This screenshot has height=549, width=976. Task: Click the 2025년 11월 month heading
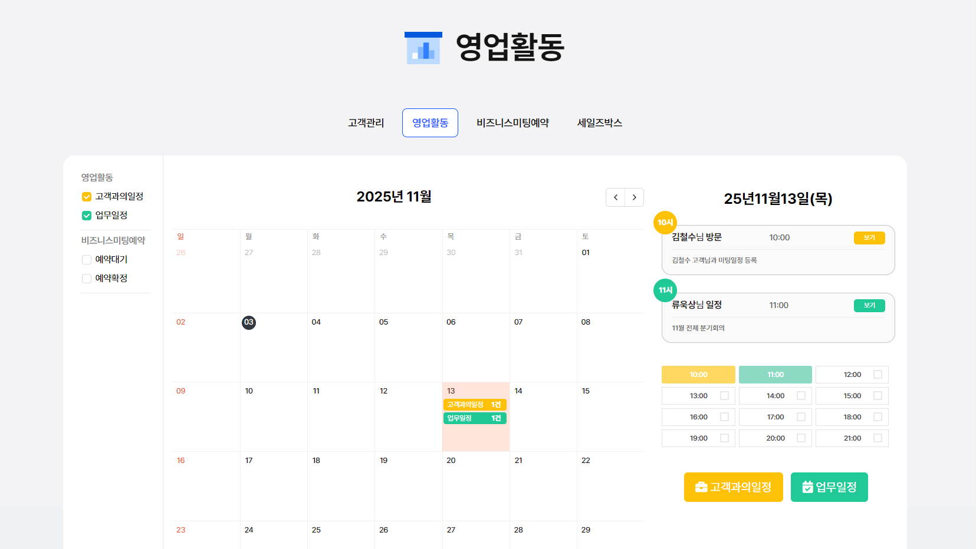tap(394, 197)
